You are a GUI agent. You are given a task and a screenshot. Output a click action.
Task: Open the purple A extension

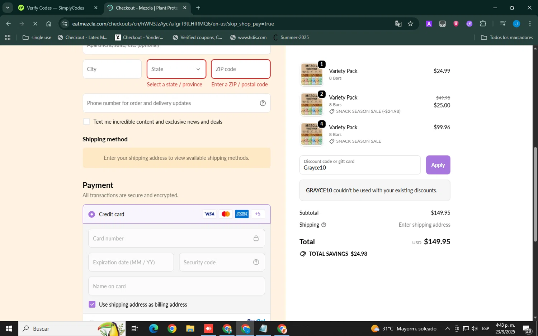click(x=429, y=24)
